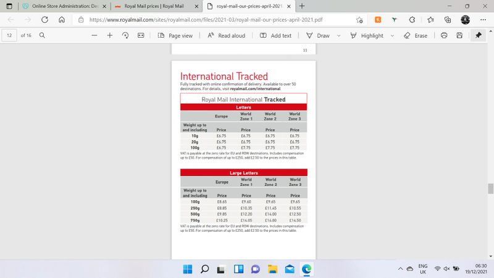The height and width of the screenshot is (278, 494).
Task: Click the address bar URL
Action: tap(206, 20)
